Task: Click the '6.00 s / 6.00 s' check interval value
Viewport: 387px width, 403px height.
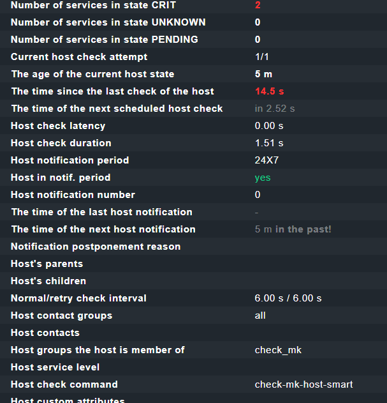Action: (288, 298)
